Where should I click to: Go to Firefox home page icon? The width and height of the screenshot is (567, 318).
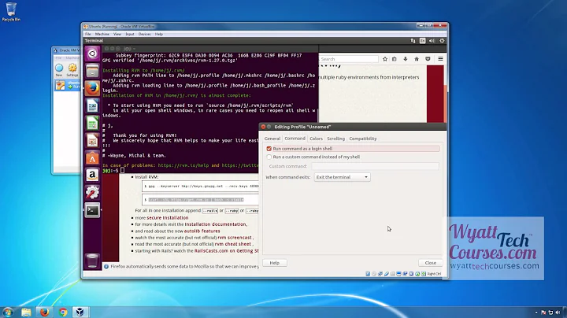[417, 59]
